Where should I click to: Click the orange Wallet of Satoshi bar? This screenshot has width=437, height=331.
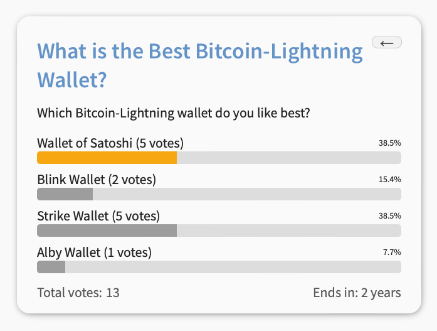[107, 158]
